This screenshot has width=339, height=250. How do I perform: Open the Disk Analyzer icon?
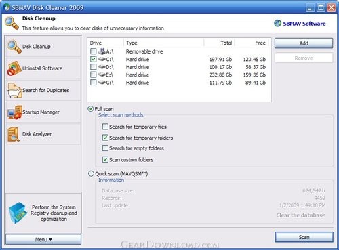coord(14,134)
